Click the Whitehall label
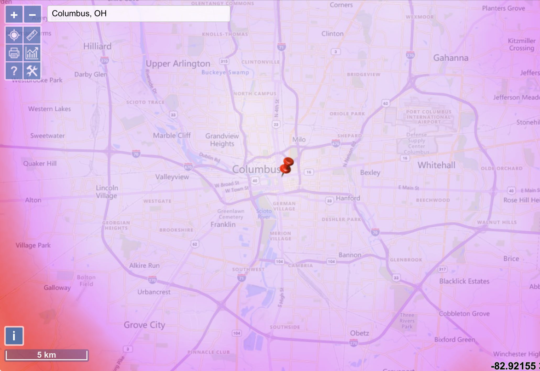Image resolution: width=540 pixels, height=371 pixels. tap(436, 165)
